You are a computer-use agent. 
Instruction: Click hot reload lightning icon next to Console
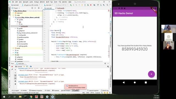click(x=24, y=67)
